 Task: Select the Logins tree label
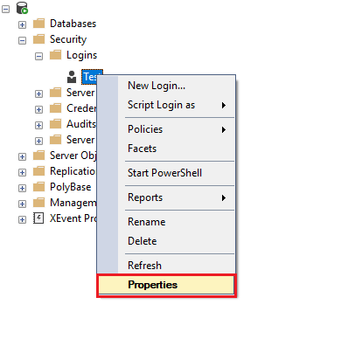point(81,55)
